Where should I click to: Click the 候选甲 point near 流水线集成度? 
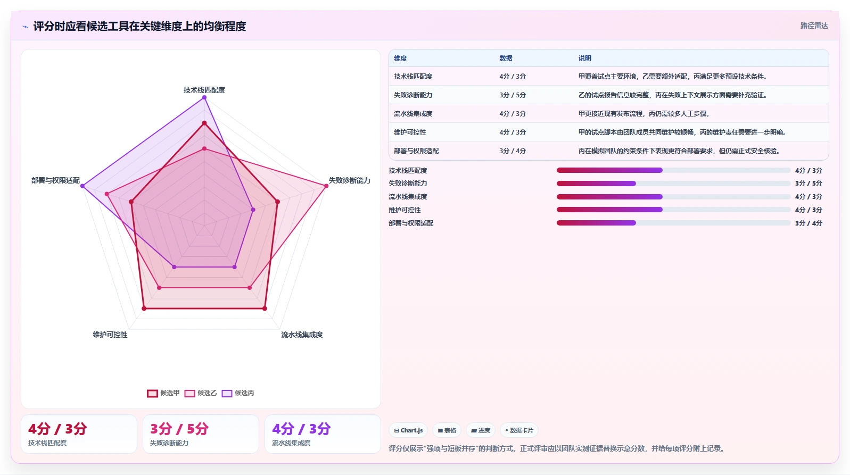click(265, 309)
